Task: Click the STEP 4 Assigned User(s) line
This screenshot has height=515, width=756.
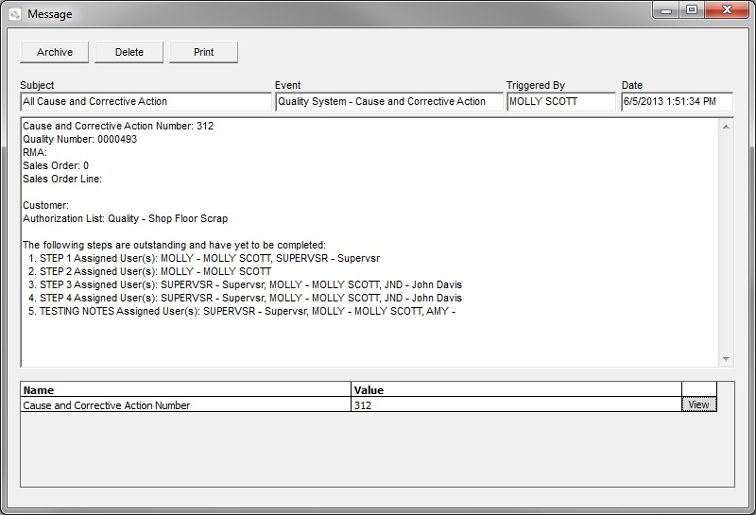Action: pyautogui.click(x=245, y=298)
